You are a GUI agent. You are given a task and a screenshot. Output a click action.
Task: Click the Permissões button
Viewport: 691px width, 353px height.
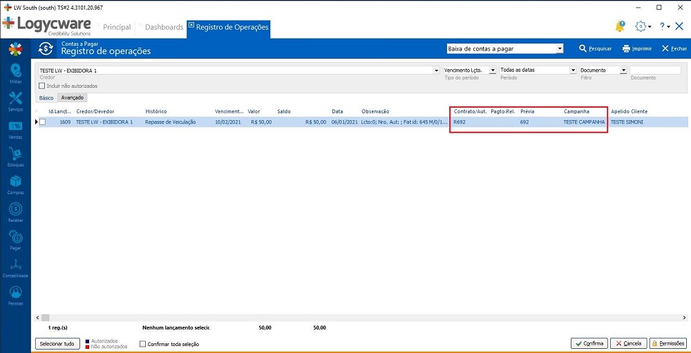pos(668,343)
